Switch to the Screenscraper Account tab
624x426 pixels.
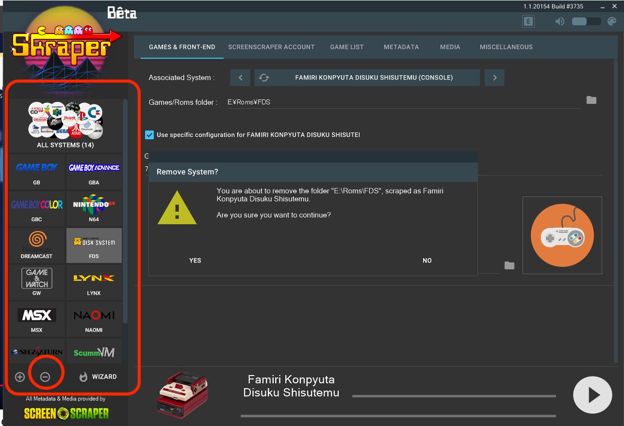click(x=271, y=47)
